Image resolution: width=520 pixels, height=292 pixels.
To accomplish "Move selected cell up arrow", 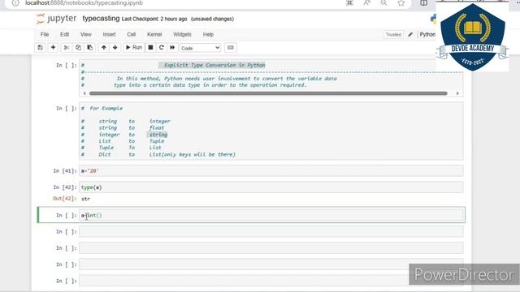I will (x=104, y=48).
